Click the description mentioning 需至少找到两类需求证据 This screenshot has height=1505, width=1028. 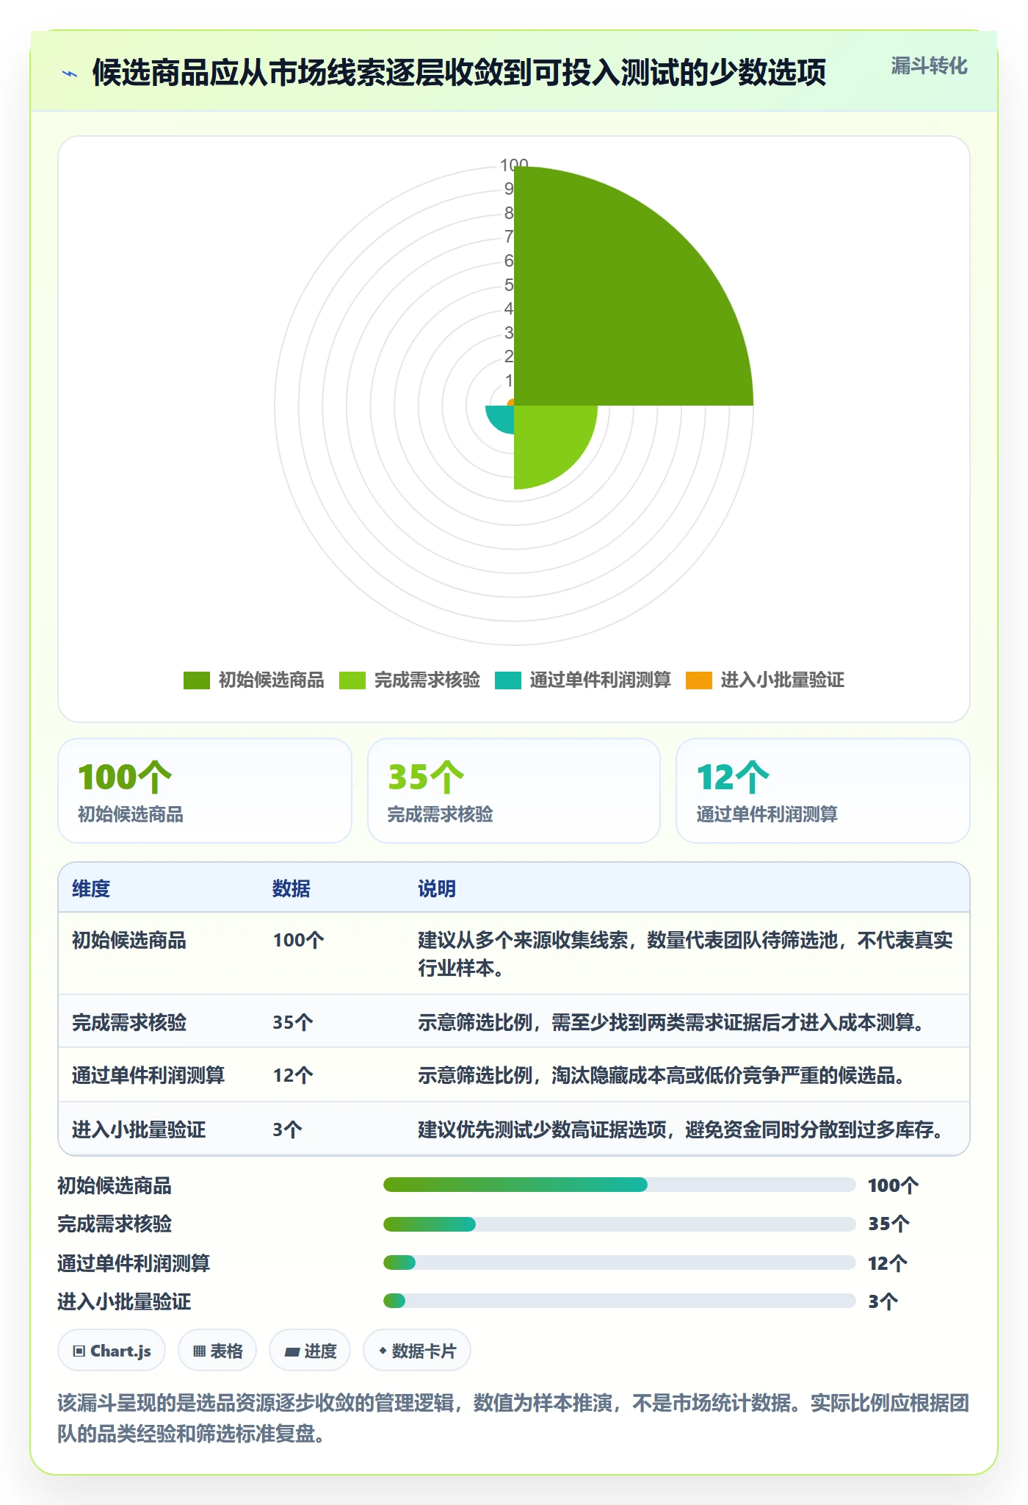(x=673, y=1022)
